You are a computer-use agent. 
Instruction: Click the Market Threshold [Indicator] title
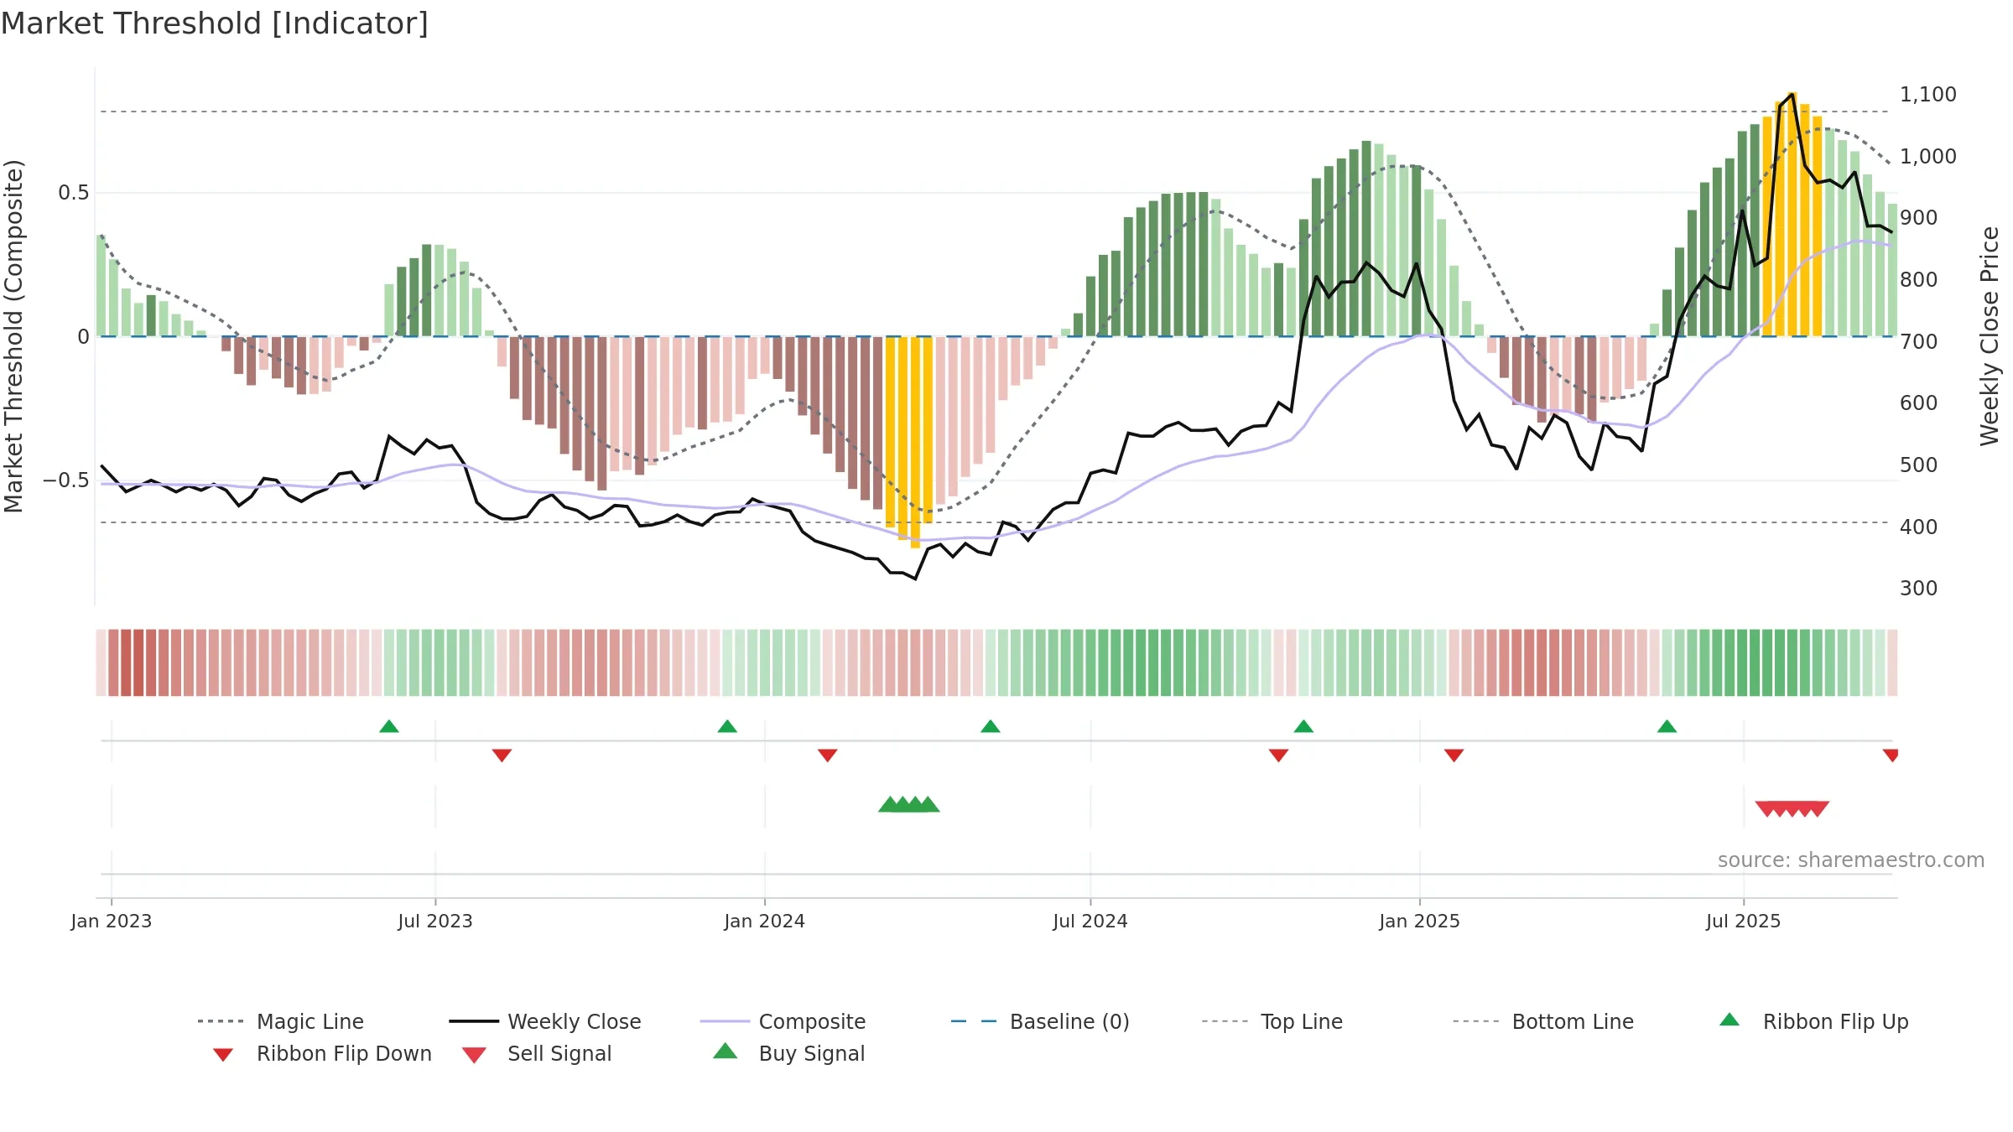(x=215, y=23)
